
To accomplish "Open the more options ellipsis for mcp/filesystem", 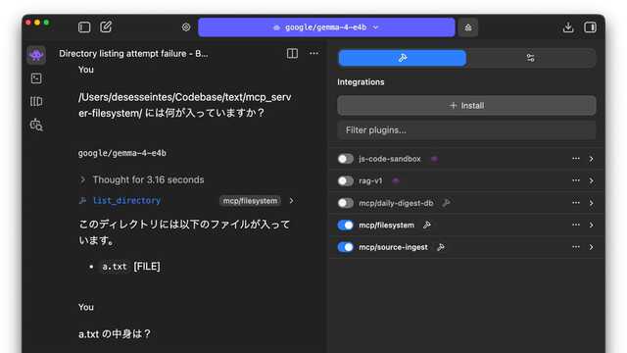I will coord(576,225).
